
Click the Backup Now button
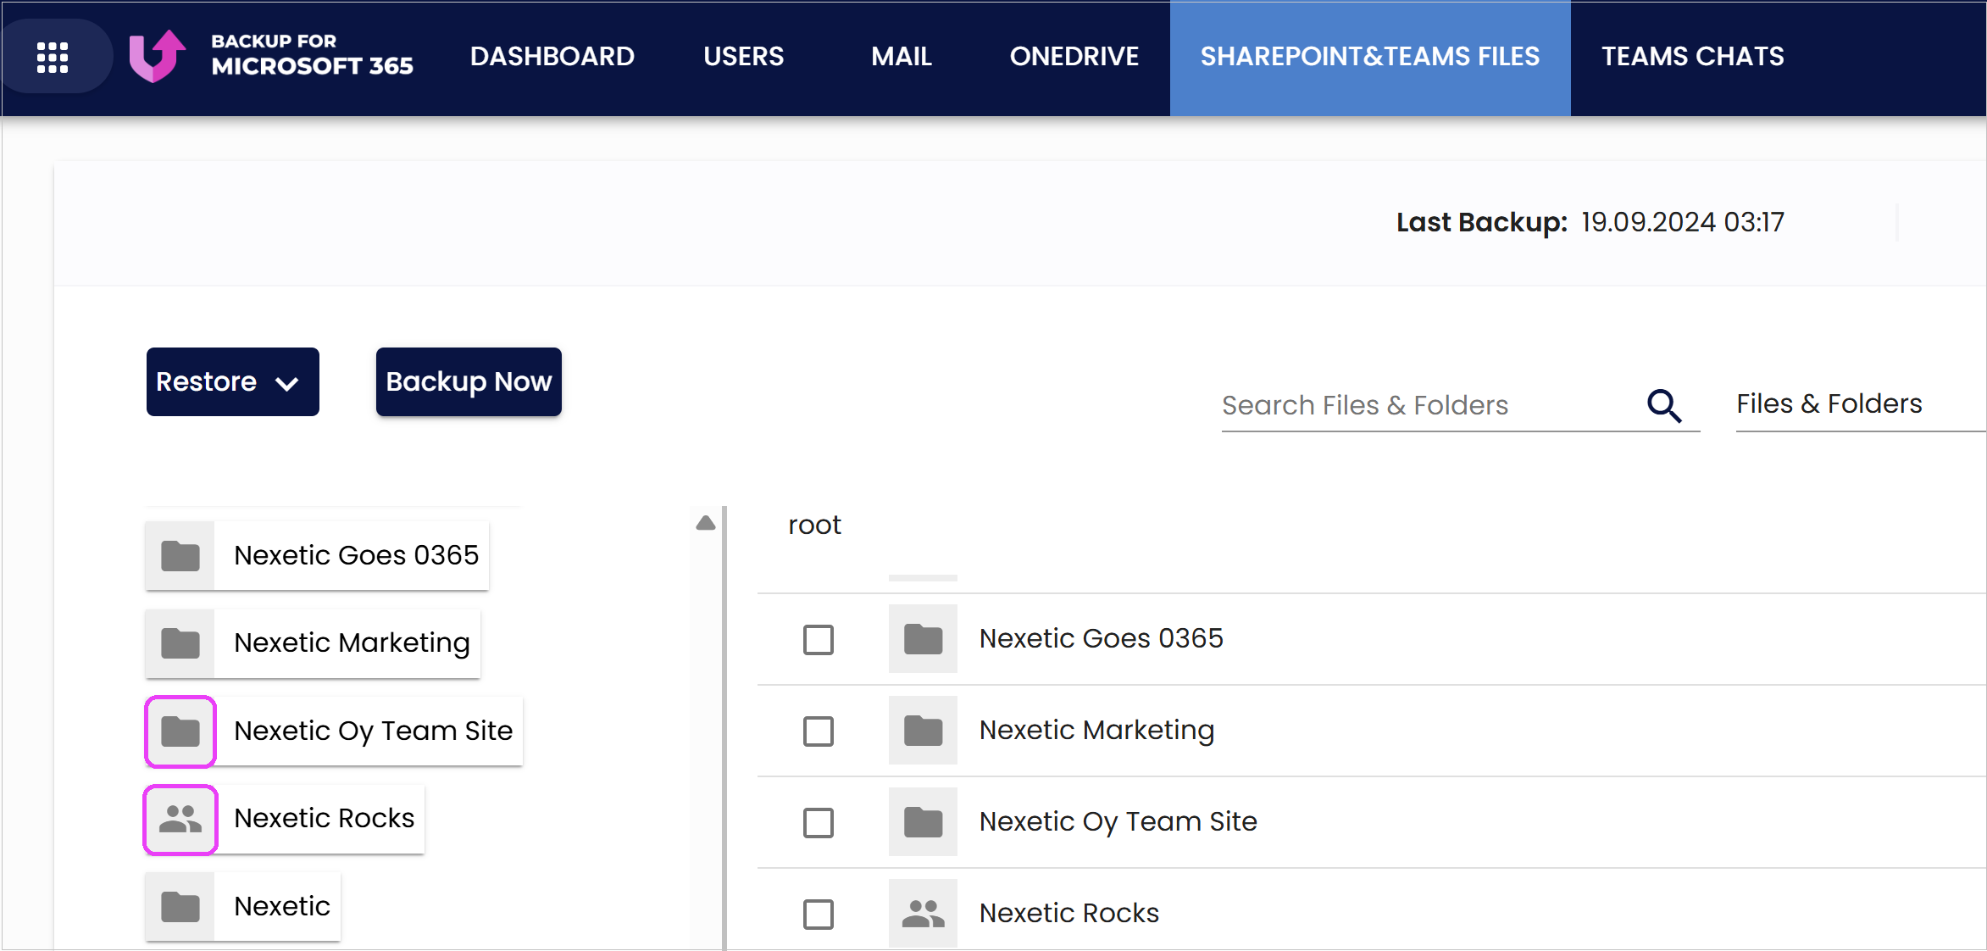coord(469,381)
